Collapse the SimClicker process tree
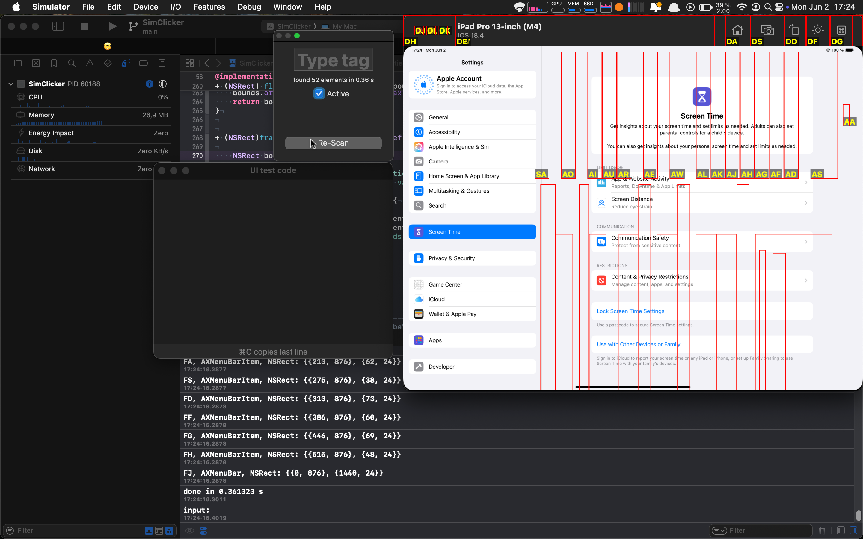The height and width of the screenshot is (539, 863). (11, 84)
